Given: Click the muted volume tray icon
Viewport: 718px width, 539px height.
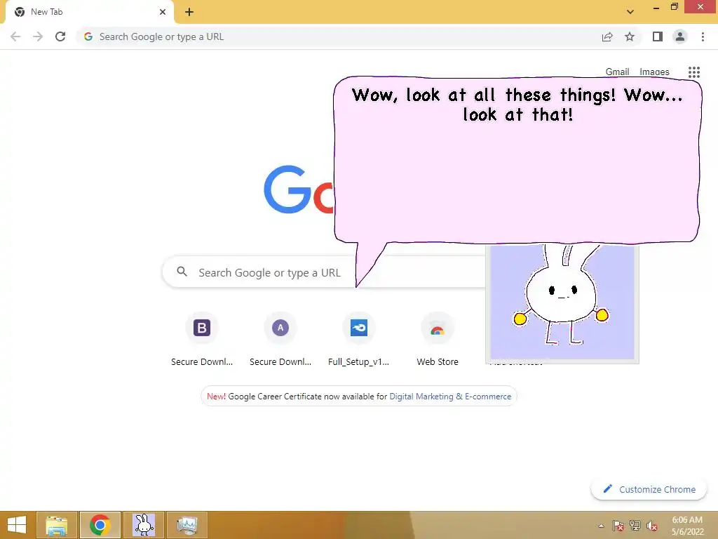Looking at the screenshot, I should click(652, 526).
